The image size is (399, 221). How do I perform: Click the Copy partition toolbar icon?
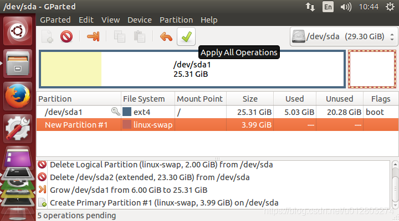(x=119, y=36)
